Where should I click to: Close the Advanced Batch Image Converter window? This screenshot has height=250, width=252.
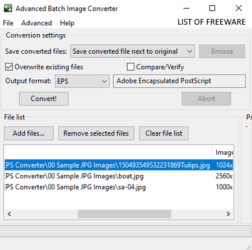pyautogui.click(x=239, y=8)
